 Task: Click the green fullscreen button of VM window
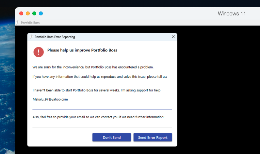click(34, 13)
